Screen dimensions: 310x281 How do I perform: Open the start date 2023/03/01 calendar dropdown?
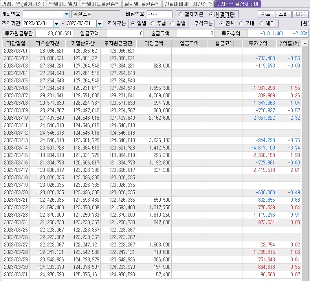57,24
